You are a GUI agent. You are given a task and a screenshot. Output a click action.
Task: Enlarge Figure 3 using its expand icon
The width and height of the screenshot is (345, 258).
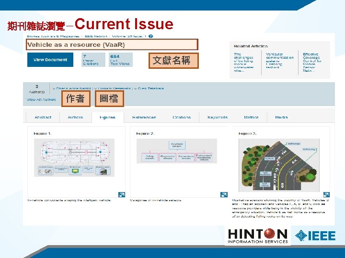[x=326, y=194]
